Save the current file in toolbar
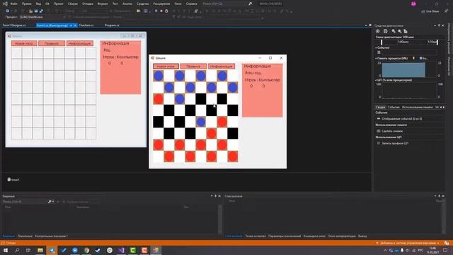The height and width of the screenshot is (255, 453). tap(36, 11)
